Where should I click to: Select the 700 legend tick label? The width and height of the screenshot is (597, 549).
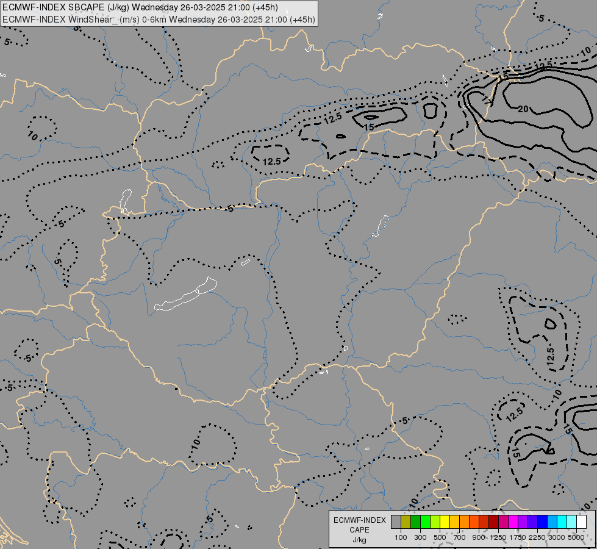[460, 537]
